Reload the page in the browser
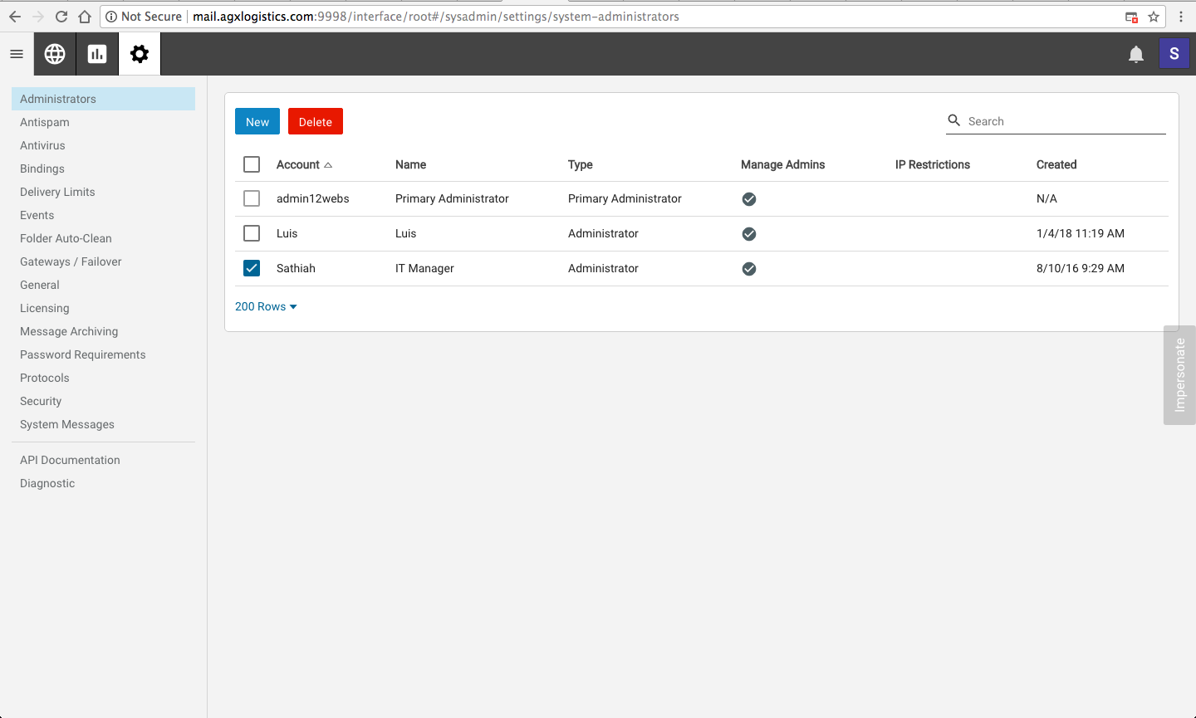The width and height of the screenshot is (1196, 718). click(x=61, y=17)
